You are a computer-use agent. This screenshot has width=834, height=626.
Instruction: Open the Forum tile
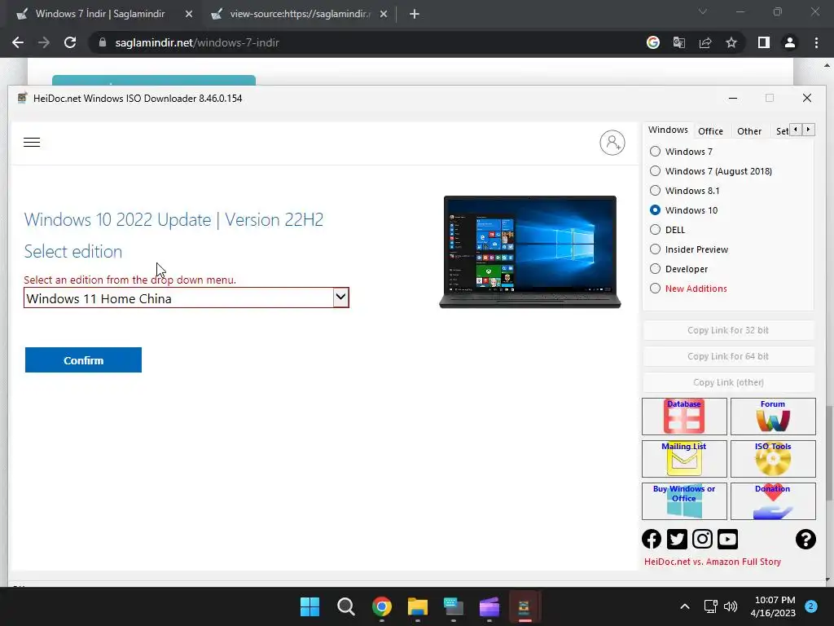(773, 417)
